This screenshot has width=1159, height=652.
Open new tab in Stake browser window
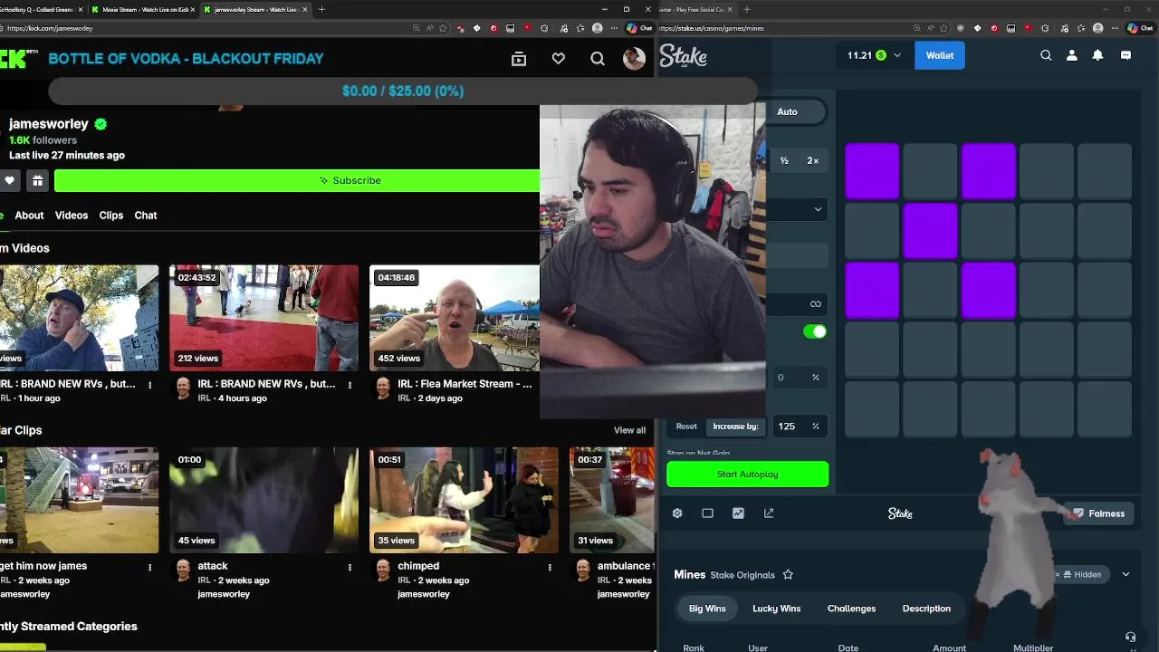pyautogui.click(x=747, y=9)
